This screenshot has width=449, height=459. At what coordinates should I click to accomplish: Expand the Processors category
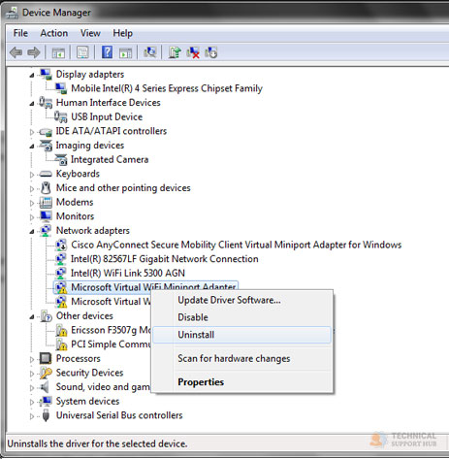coord(32,359)
